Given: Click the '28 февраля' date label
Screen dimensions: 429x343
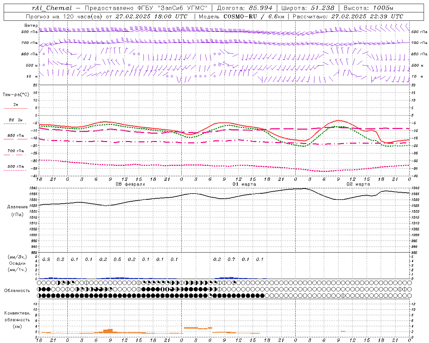Looking at the screenshot, I should click(130, 184).
